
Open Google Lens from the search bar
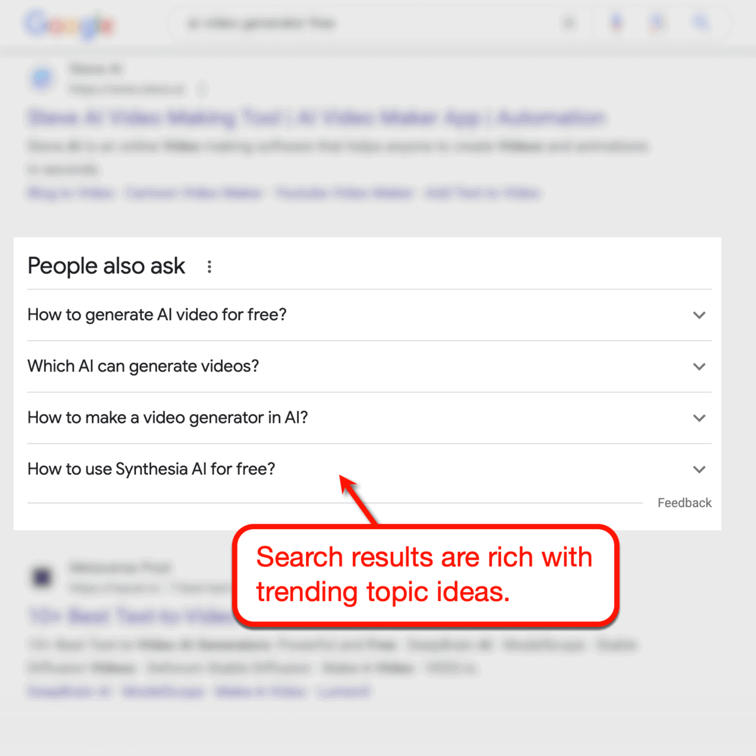[657, 23]
